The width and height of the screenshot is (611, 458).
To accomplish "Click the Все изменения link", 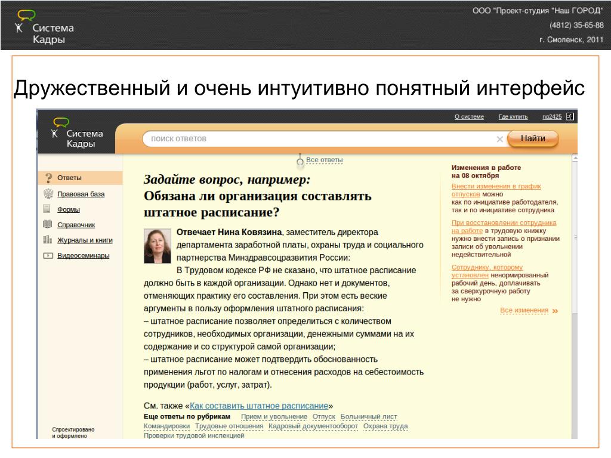I will [x=524, y=310].
